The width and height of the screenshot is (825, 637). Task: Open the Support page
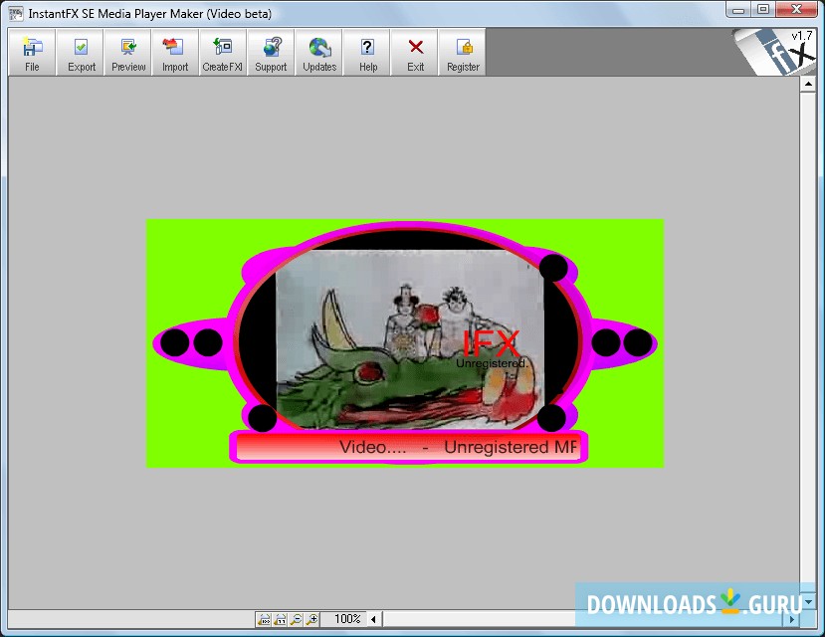pos(270,52)
